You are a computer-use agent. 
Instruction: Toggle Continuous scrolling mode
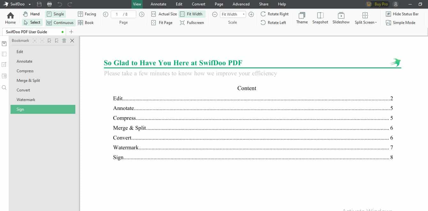(x=60, y=23)
